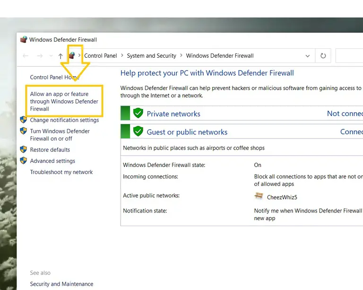
Task: Click the Incoming connections label
Action: click(150, 176)
